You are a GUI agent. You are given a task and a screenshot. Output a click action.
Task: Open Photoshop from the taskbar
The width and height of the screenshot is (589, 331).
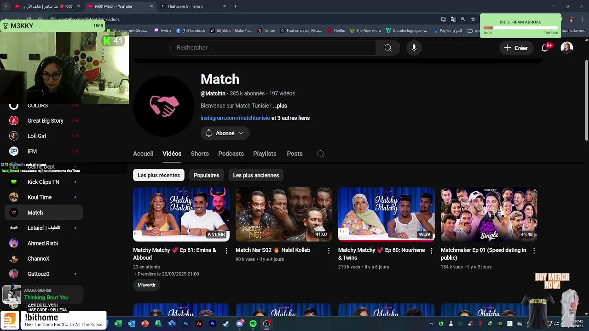(185, 324)
